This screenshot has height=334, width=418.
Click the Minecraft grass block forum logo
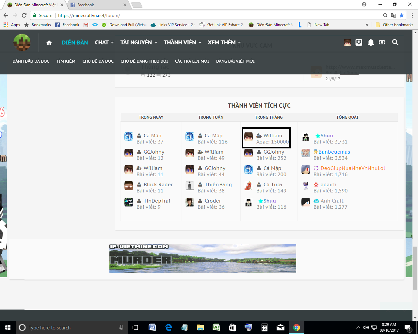[22, 42]
